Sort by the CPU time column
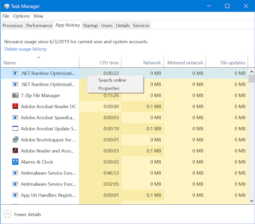 (100, 62)
